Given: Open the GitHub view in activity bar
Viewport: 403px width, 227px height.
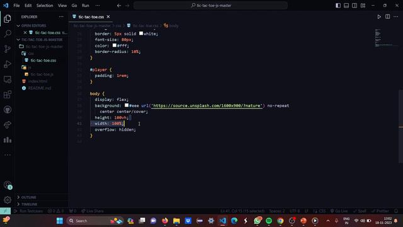Looking at the screenshot, I should coord(8,110).
